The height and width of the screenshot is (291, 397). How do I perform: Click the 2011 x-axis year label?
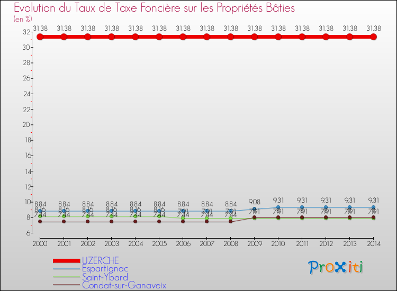tap(302, 244)
